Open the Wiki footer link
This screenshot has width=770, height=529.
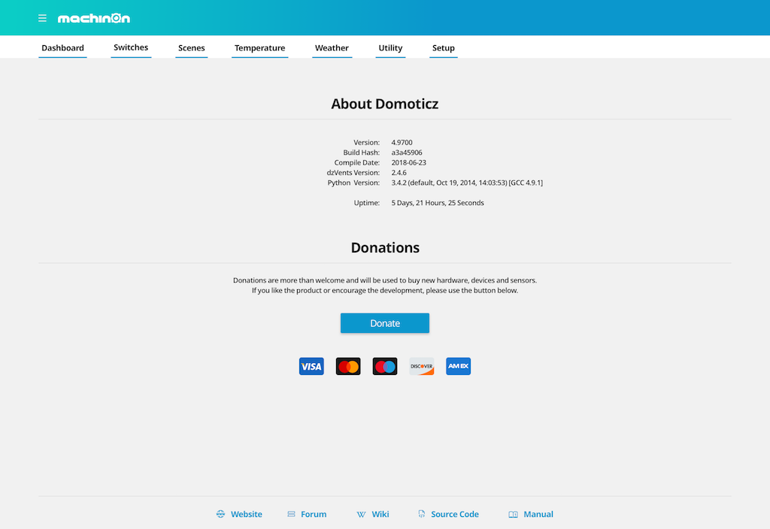(x=380, y=514)
